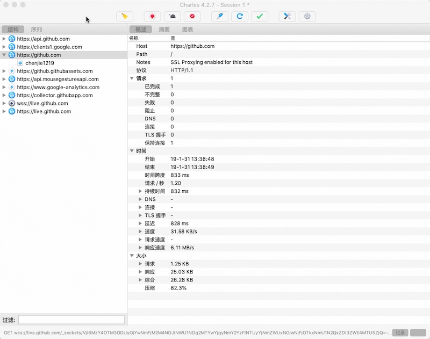
Task: Select the chenjie1219 request file icon
Action: [x=20, y=63]
